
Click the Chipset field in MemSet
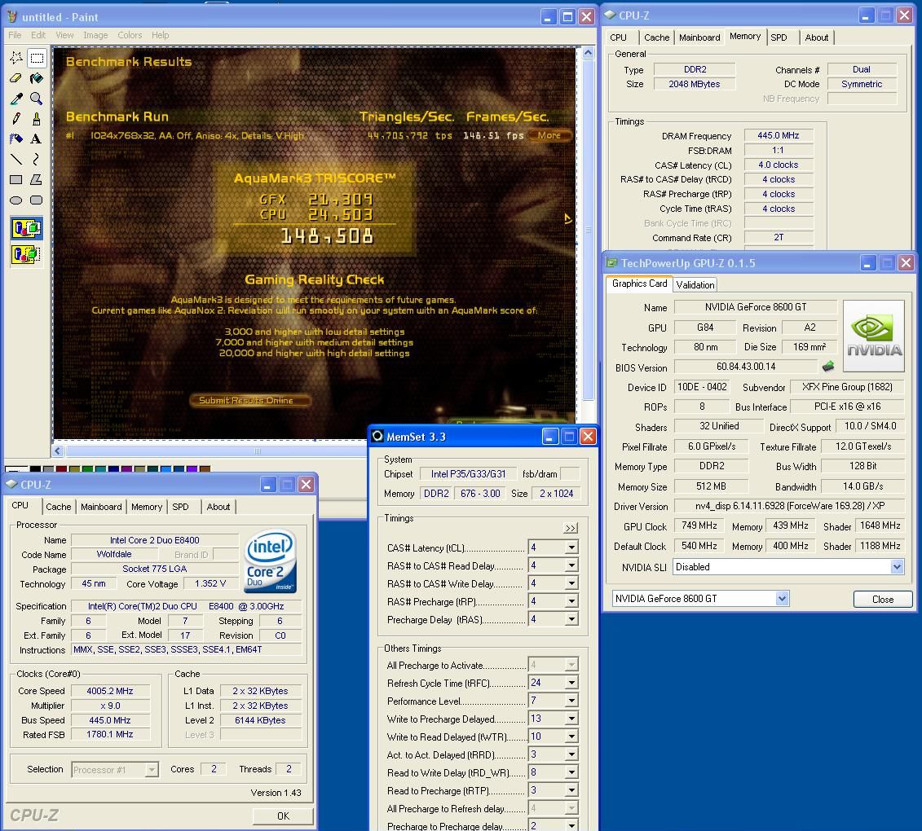pos(468,474)
